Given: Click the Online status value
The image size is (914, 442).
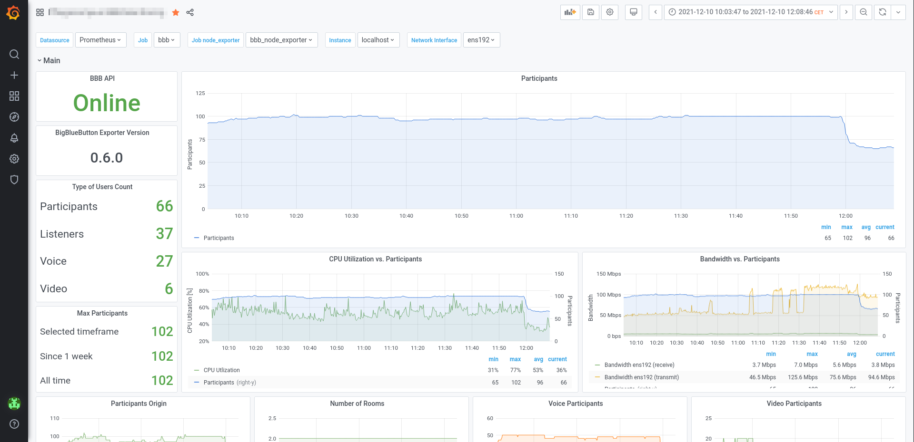Looking at the screenshot, I should click(x=107, y=103).
